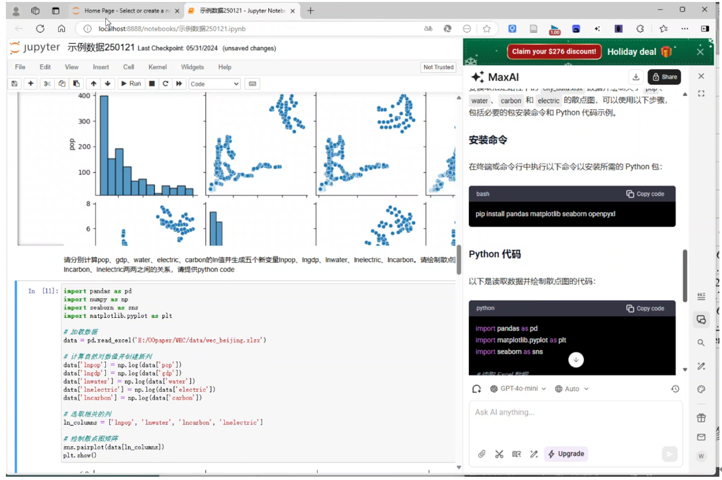Select the scissors screenshot tool in MaxAI
Image resolution: width=722 pixels, height=480 pixels.
(x=499, y=454)
